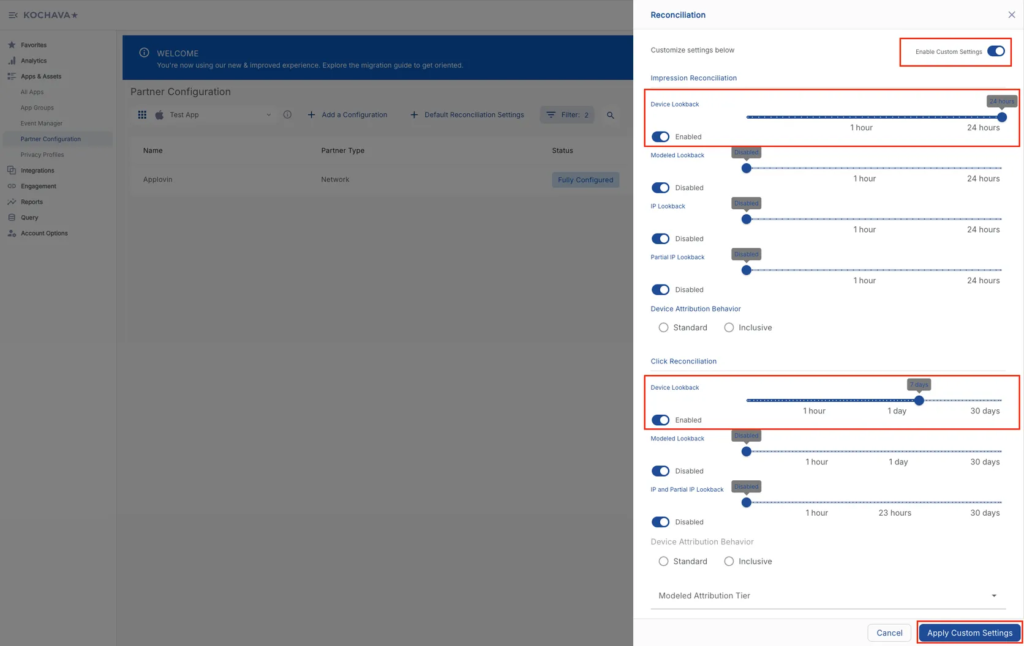Expand the Modeled Attribution Tier dropdown
This screenshot has width=1024, height=646.
coord(993,595)
